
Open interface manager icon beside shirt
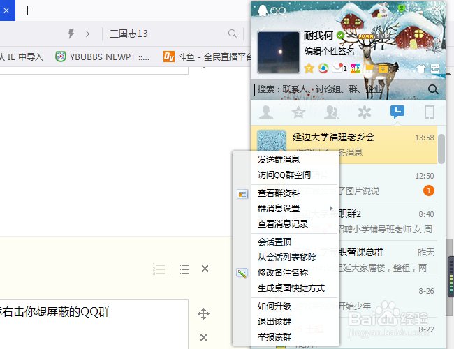point(435,68)
